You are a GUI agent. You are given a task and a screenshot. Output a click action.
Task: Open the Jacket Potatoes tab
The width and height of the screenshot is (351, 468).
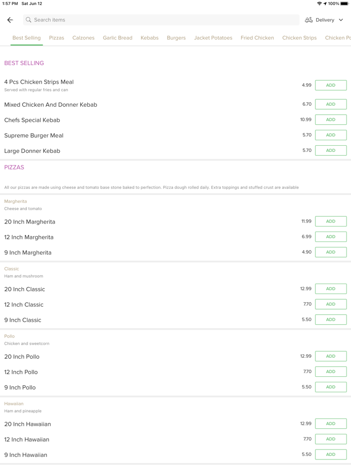[213, 38]
